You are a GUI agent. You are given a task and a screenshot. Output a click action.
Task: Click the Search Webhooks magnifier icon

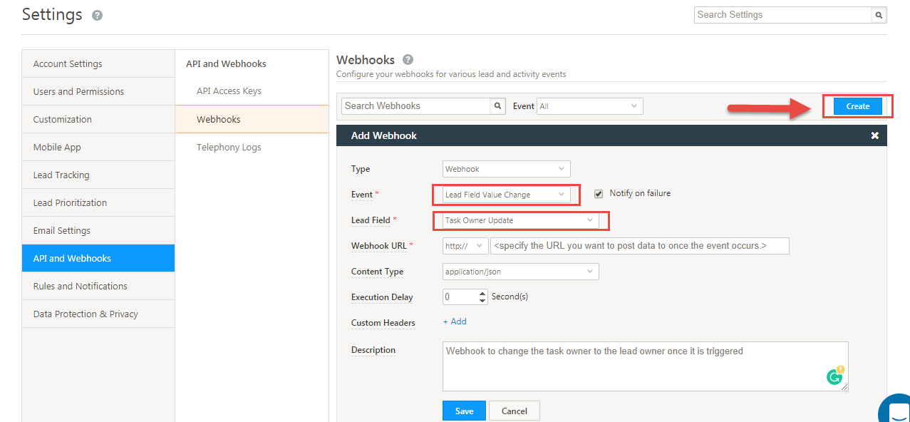coord(498,106)
